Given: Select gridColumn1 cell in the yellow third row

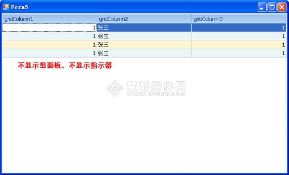Looking at the screenshot, I should 50,45.
